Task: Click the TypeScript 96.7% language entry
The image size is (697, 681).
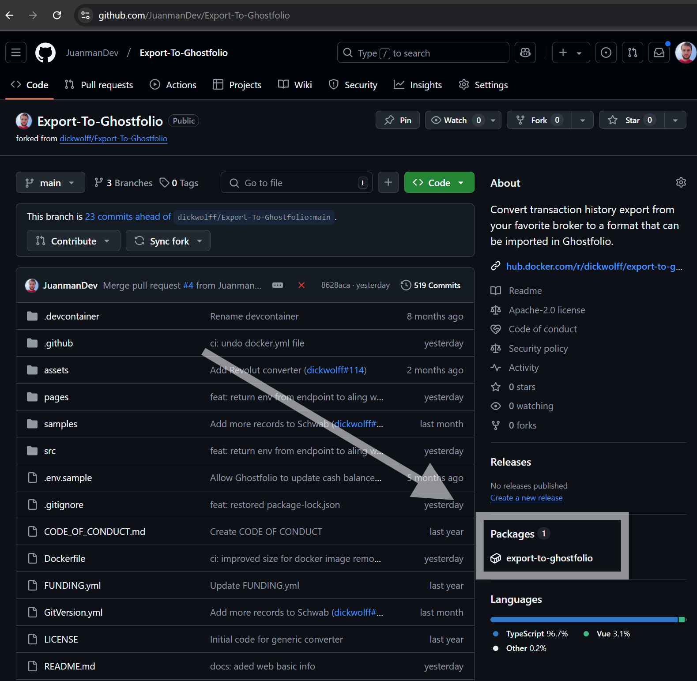Action: coord(531,633)
